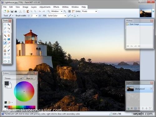Viewport: 156px width, 117px height.
Task: Open the Adjustments menu
Action: pyautogui.click(x=45, y=7)
